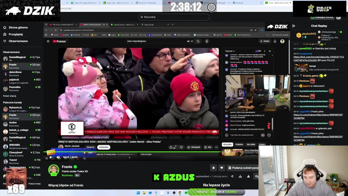Gift subs with Podaruj subskrypcje
Image resolution: width=348 pixels, height=196 pixels.
pyautogui.click(x=243, y=168)
